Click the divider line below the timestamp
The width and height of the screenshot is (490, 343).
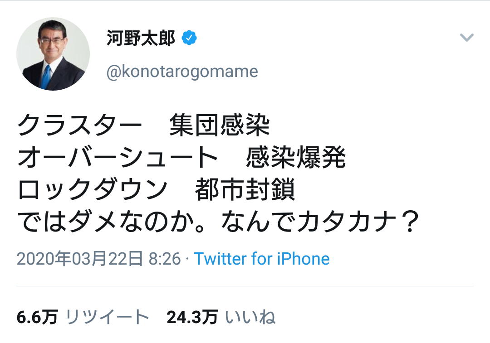pos(245,286)
